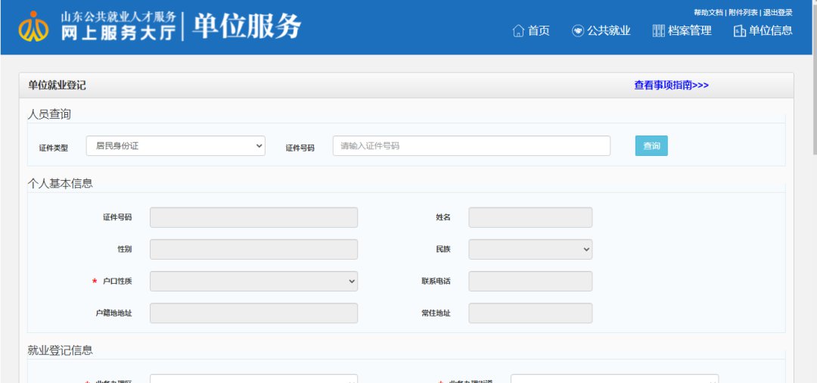Click the 档案管理 cabinet icon
817x383 pixels.
pyautogui.click(x=658, y=31)
